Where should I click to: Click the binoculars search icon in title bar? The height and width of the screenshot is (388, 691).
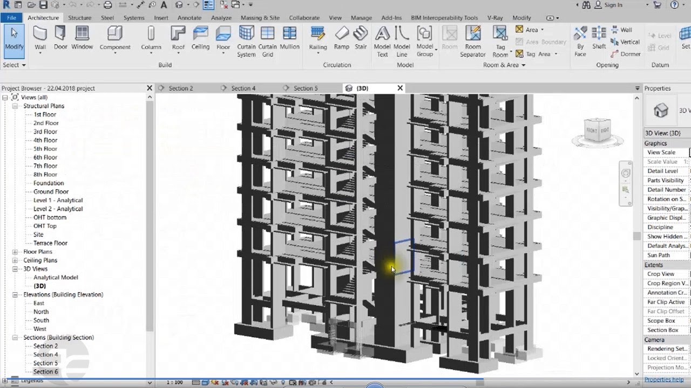pos(587,5)
